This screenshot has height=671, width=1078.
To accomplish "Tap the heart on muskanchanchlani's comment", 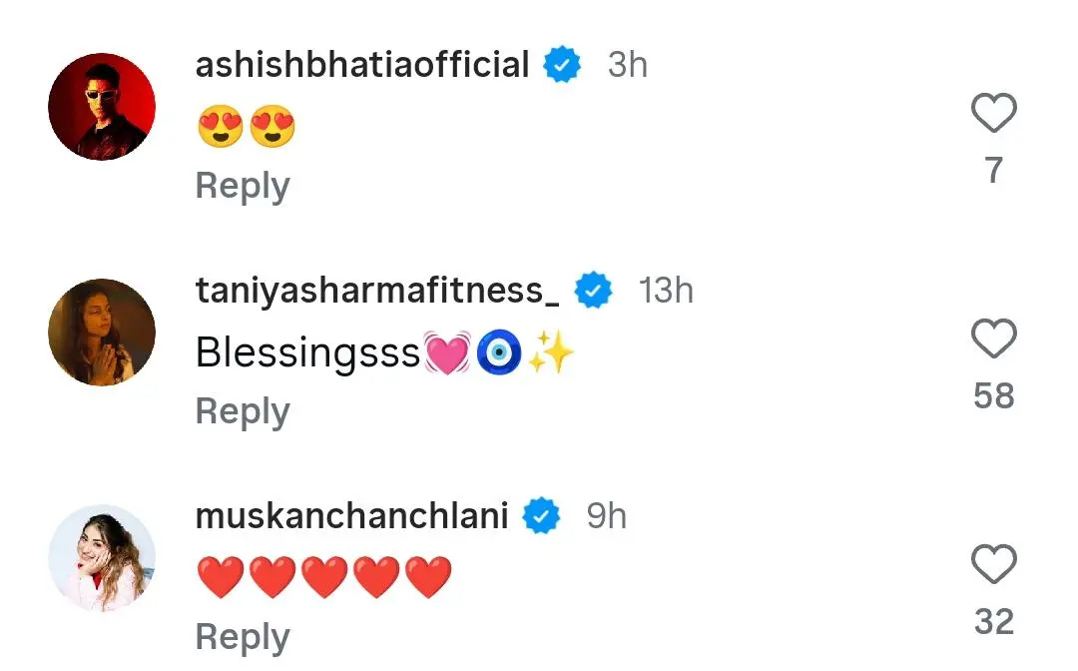I will [x=993, y=565].
